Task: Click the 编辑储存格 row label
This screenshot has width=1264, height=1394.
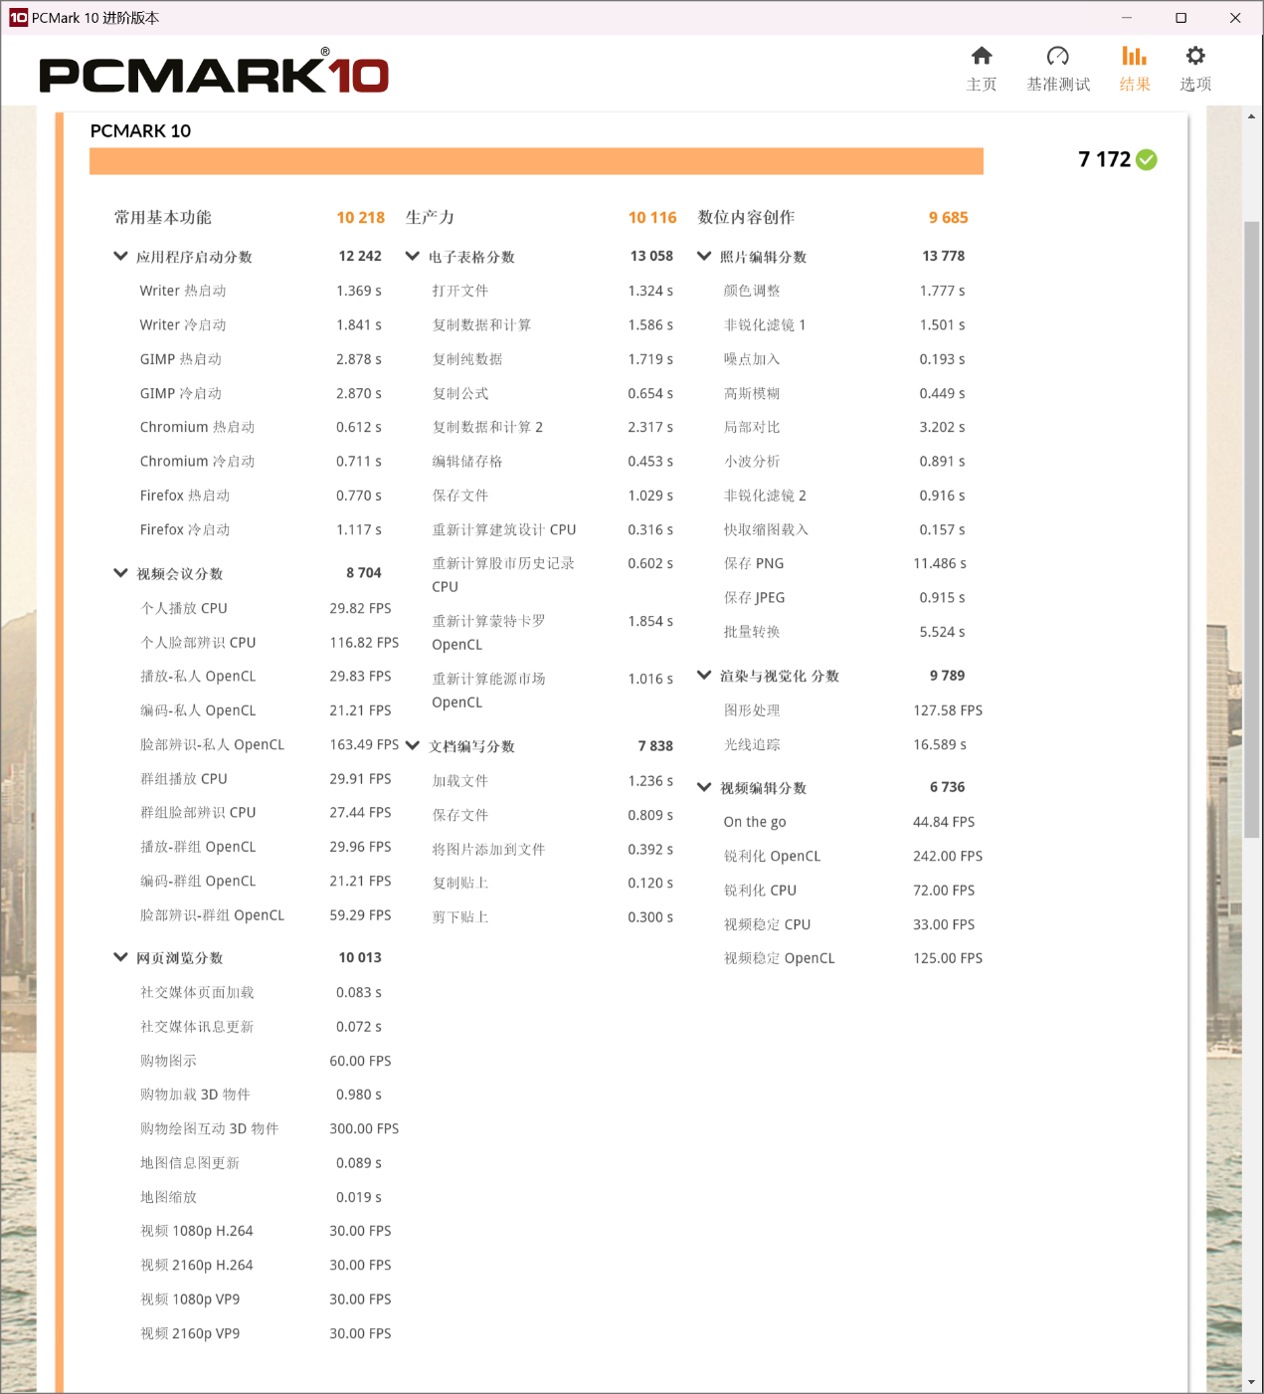Action: click(467, 462)
